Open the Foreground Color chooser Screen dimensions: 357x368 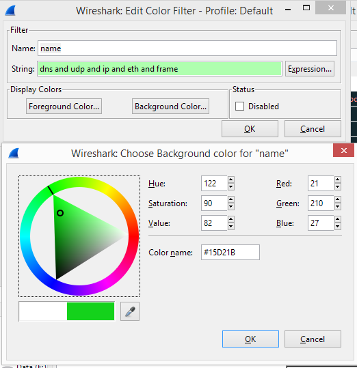tap(64, 107)
